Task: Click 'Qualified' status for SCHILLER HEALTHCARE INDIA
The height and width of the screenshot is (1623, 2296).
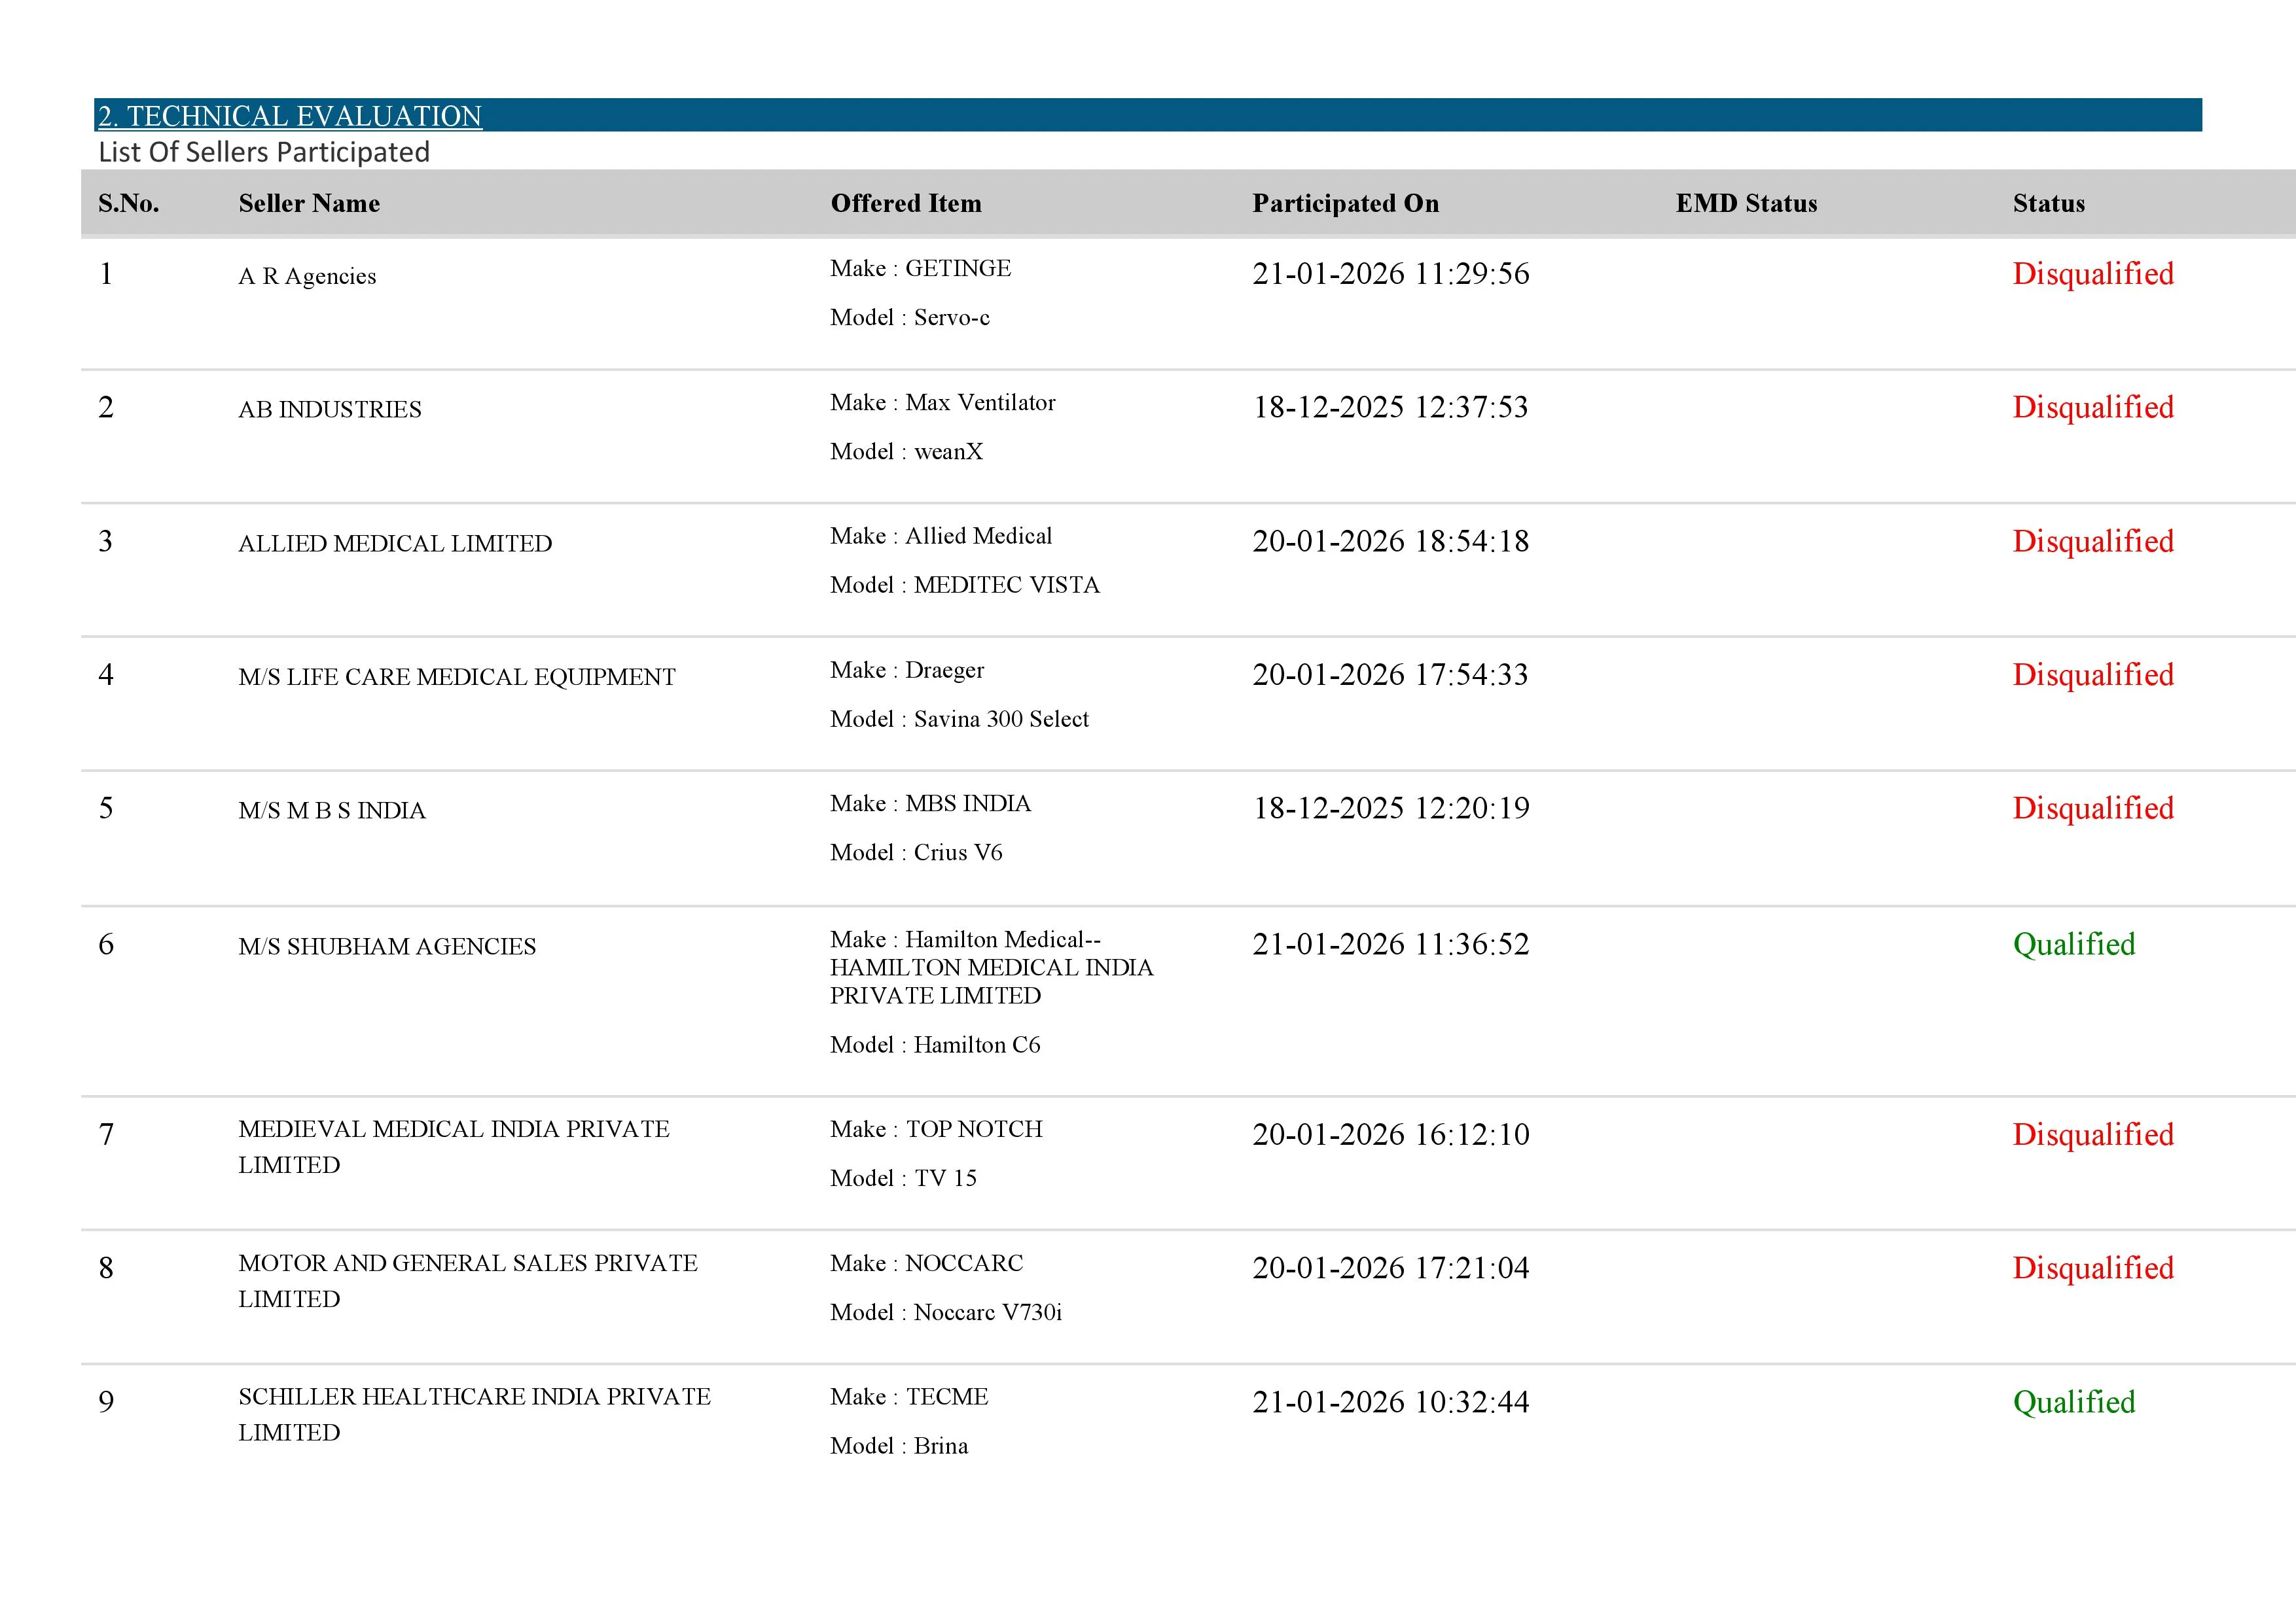Action: pos(2074,1402)
